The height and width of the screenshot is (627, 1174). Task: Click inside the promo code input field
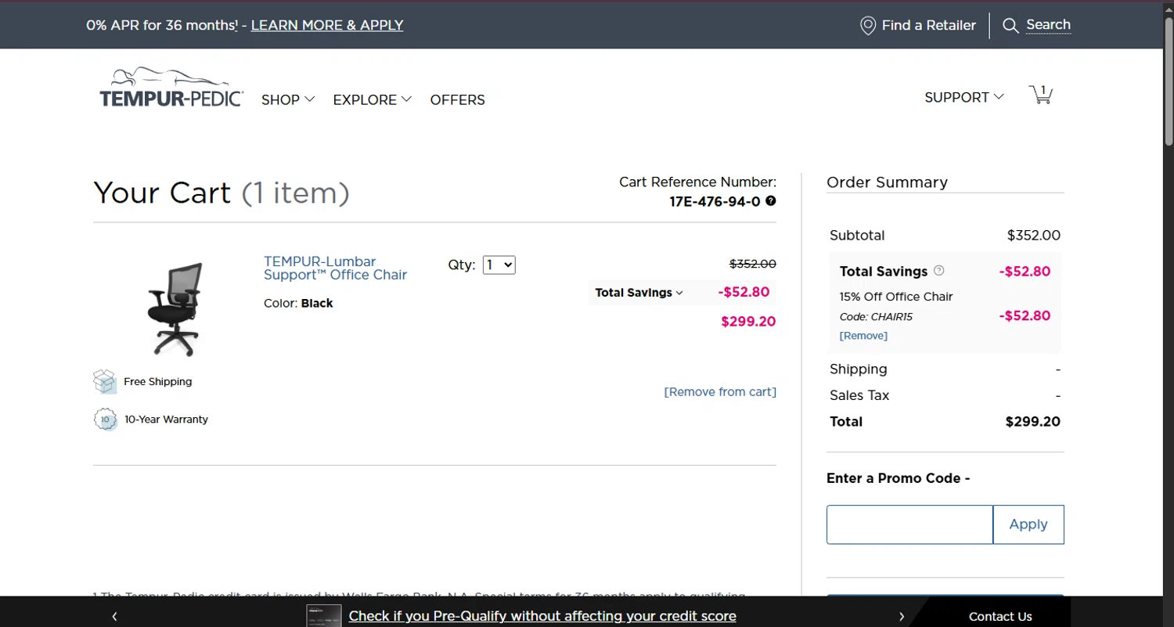click(x=909, y=524)
